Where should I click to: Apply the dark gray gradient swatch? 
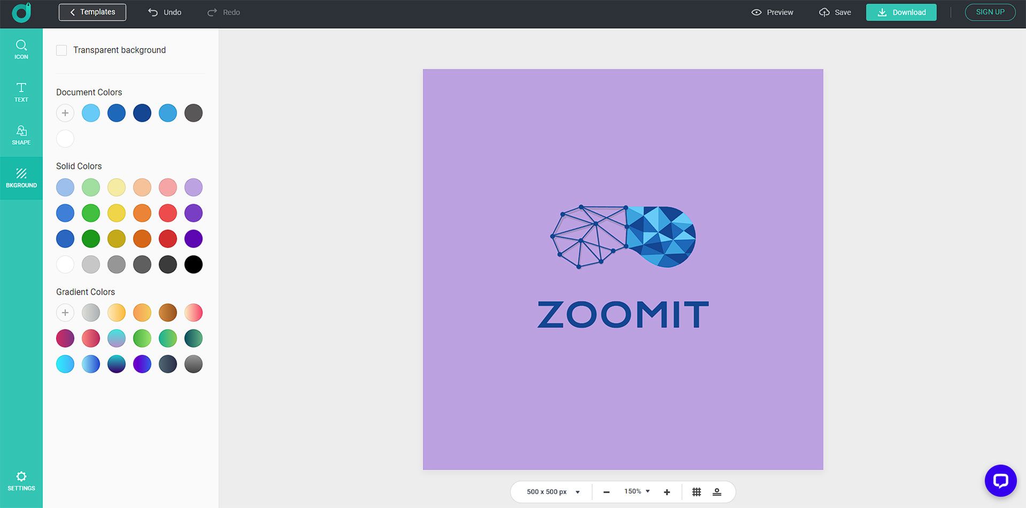(x=193, y=364)
